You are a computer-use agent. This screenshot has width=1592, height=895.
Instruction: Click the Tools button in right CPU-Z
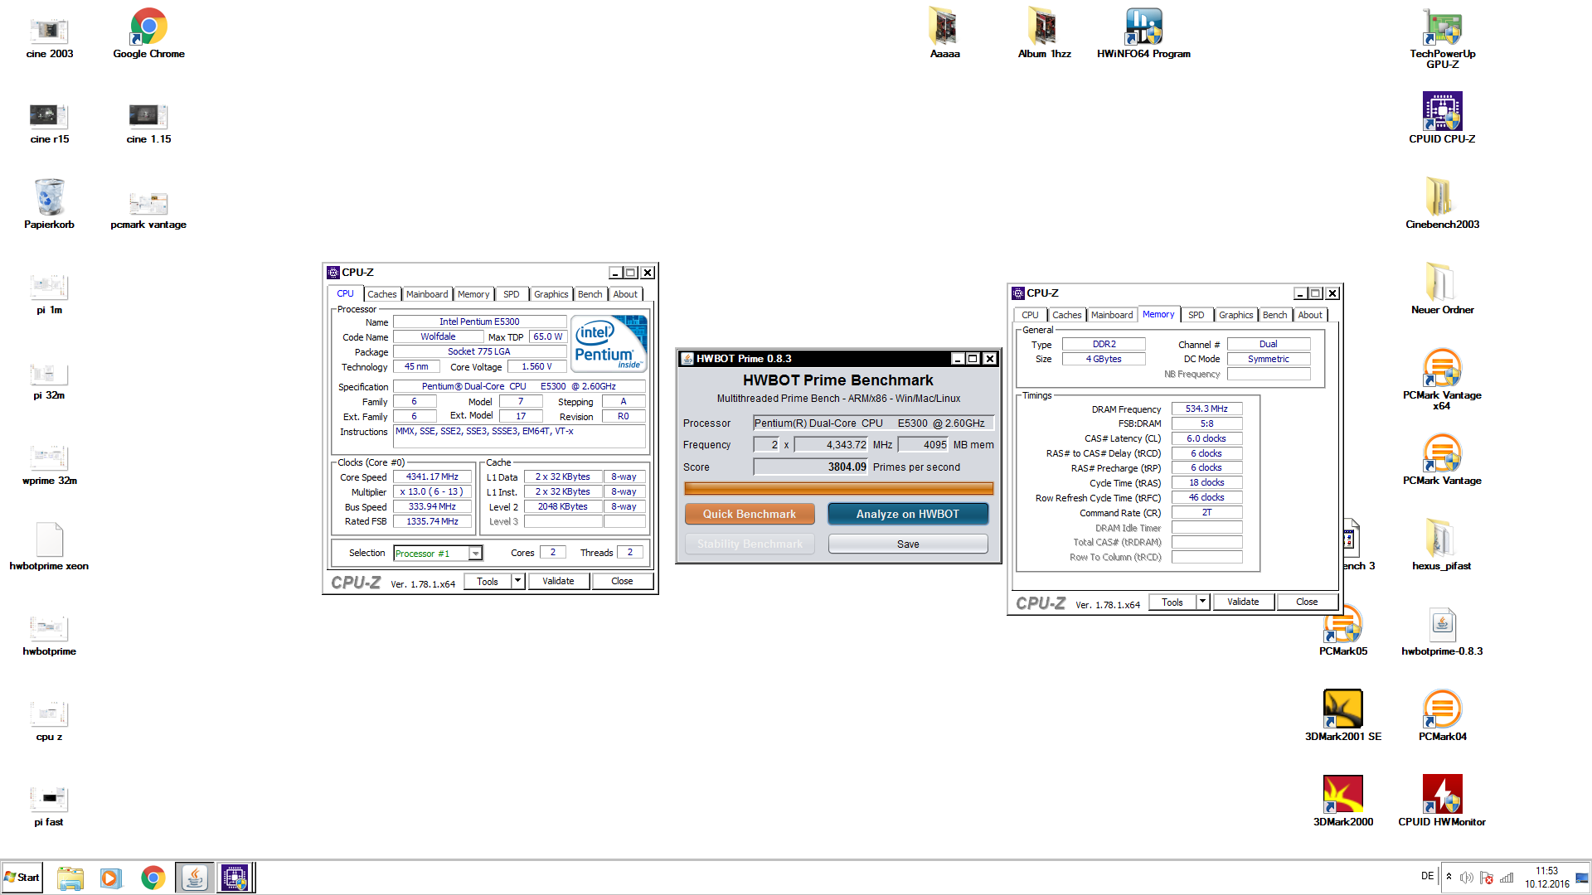(x=1172, y=602)
